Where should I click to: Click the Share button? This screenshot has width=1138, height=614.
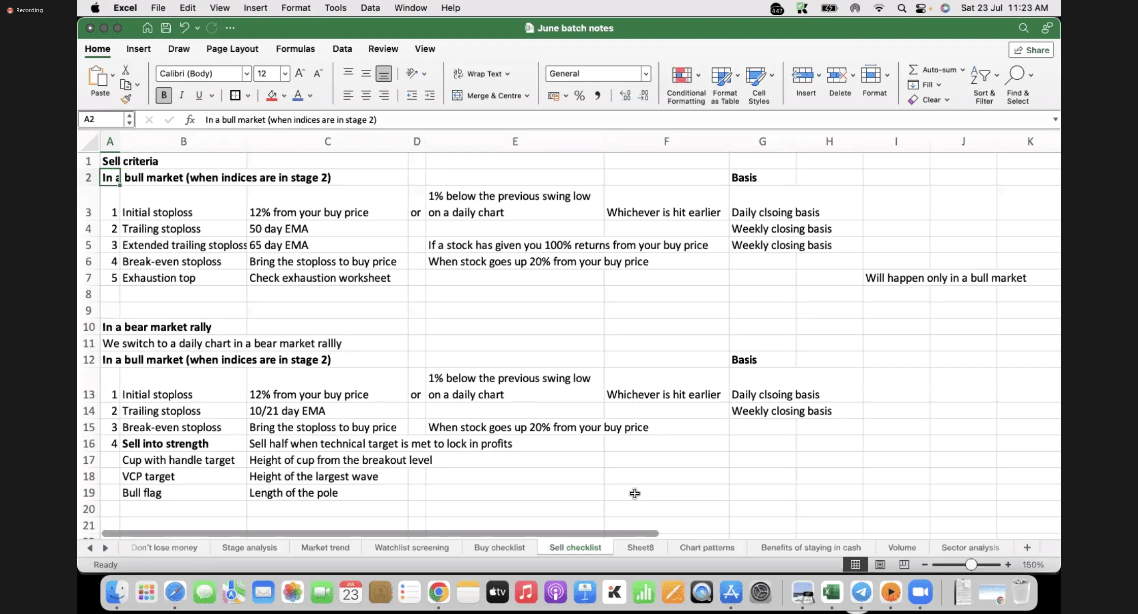[x=1031, y=50]
